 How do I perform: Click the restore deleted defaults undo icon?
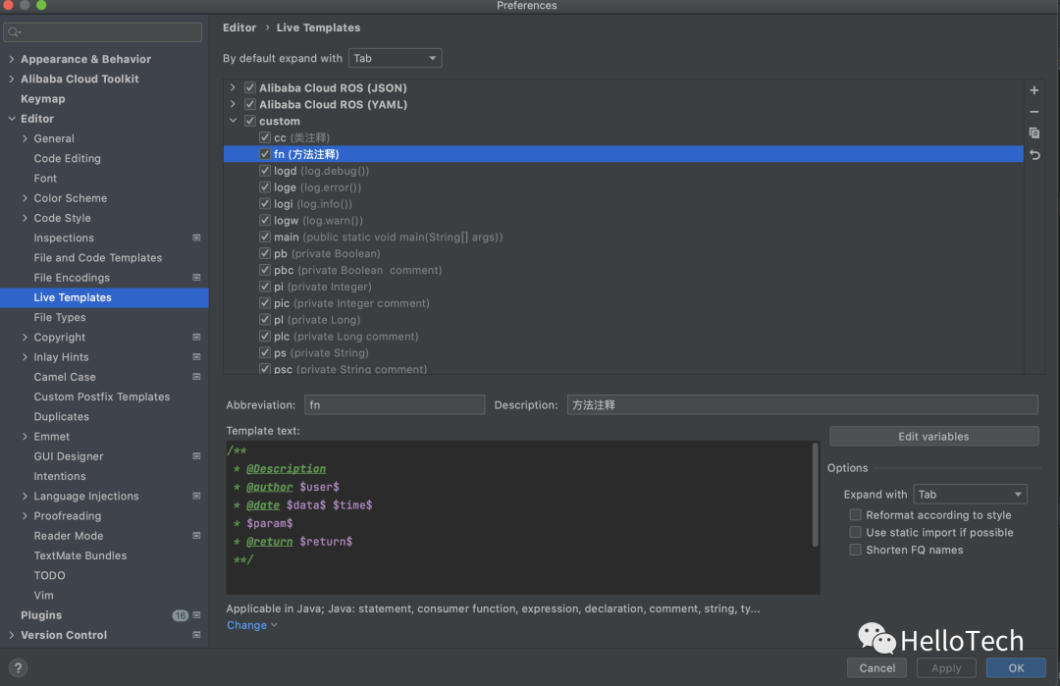[1033, 155]
